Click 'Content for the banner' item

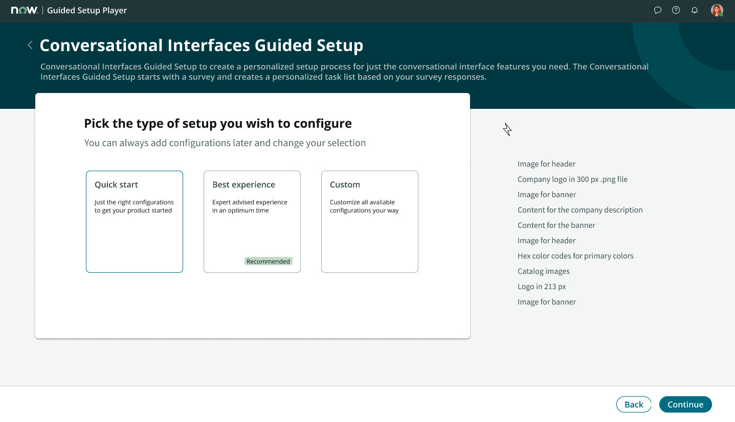tap(556, 225)
